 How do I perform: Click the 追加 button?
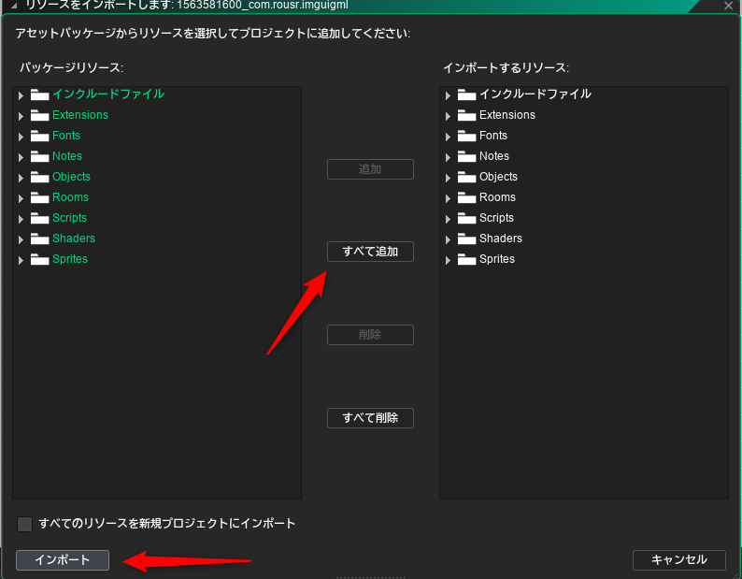point(370,169)
